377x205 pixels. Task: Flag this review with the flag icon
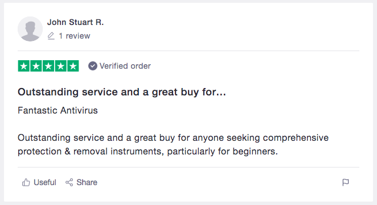tap(346, 182)
